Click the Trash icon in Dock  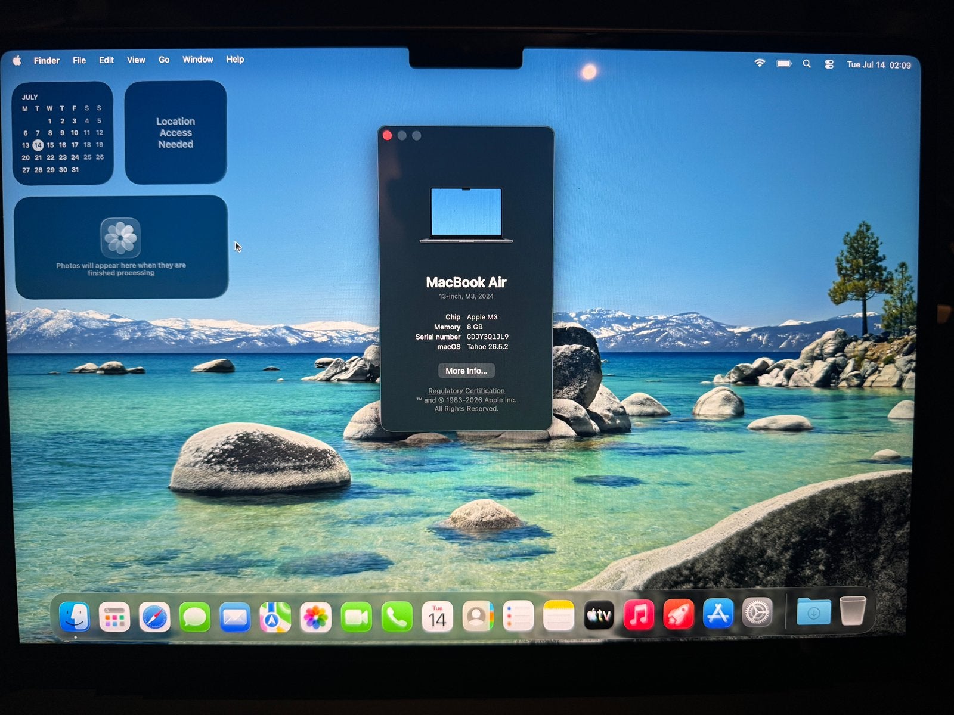853,610
